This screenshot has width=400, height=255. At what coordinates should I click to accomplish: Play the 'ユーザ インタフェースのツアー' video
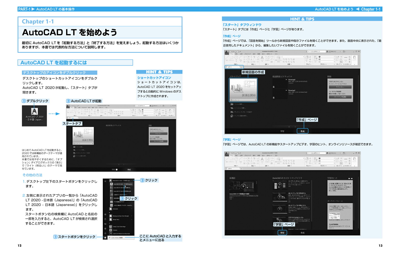click(x=280, y=185)
